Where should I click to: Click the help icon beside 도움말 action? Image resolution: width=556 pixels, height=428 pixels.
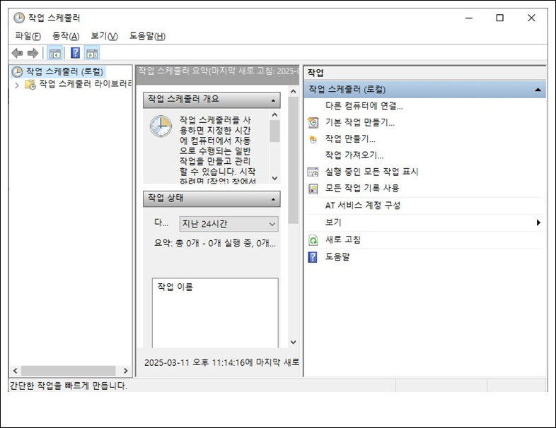pos(313,257)
